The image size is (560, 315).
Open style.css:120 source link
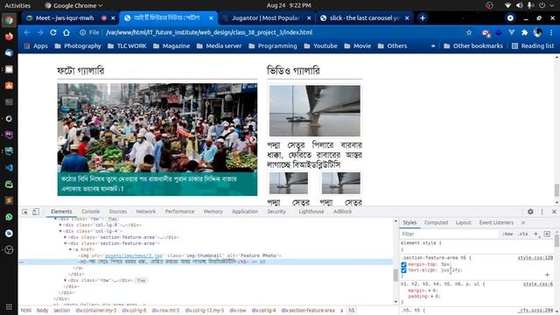coord(535,257)
